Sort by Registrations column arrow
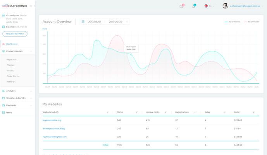This screenshot has width=267, height=155. click(195, 112)
